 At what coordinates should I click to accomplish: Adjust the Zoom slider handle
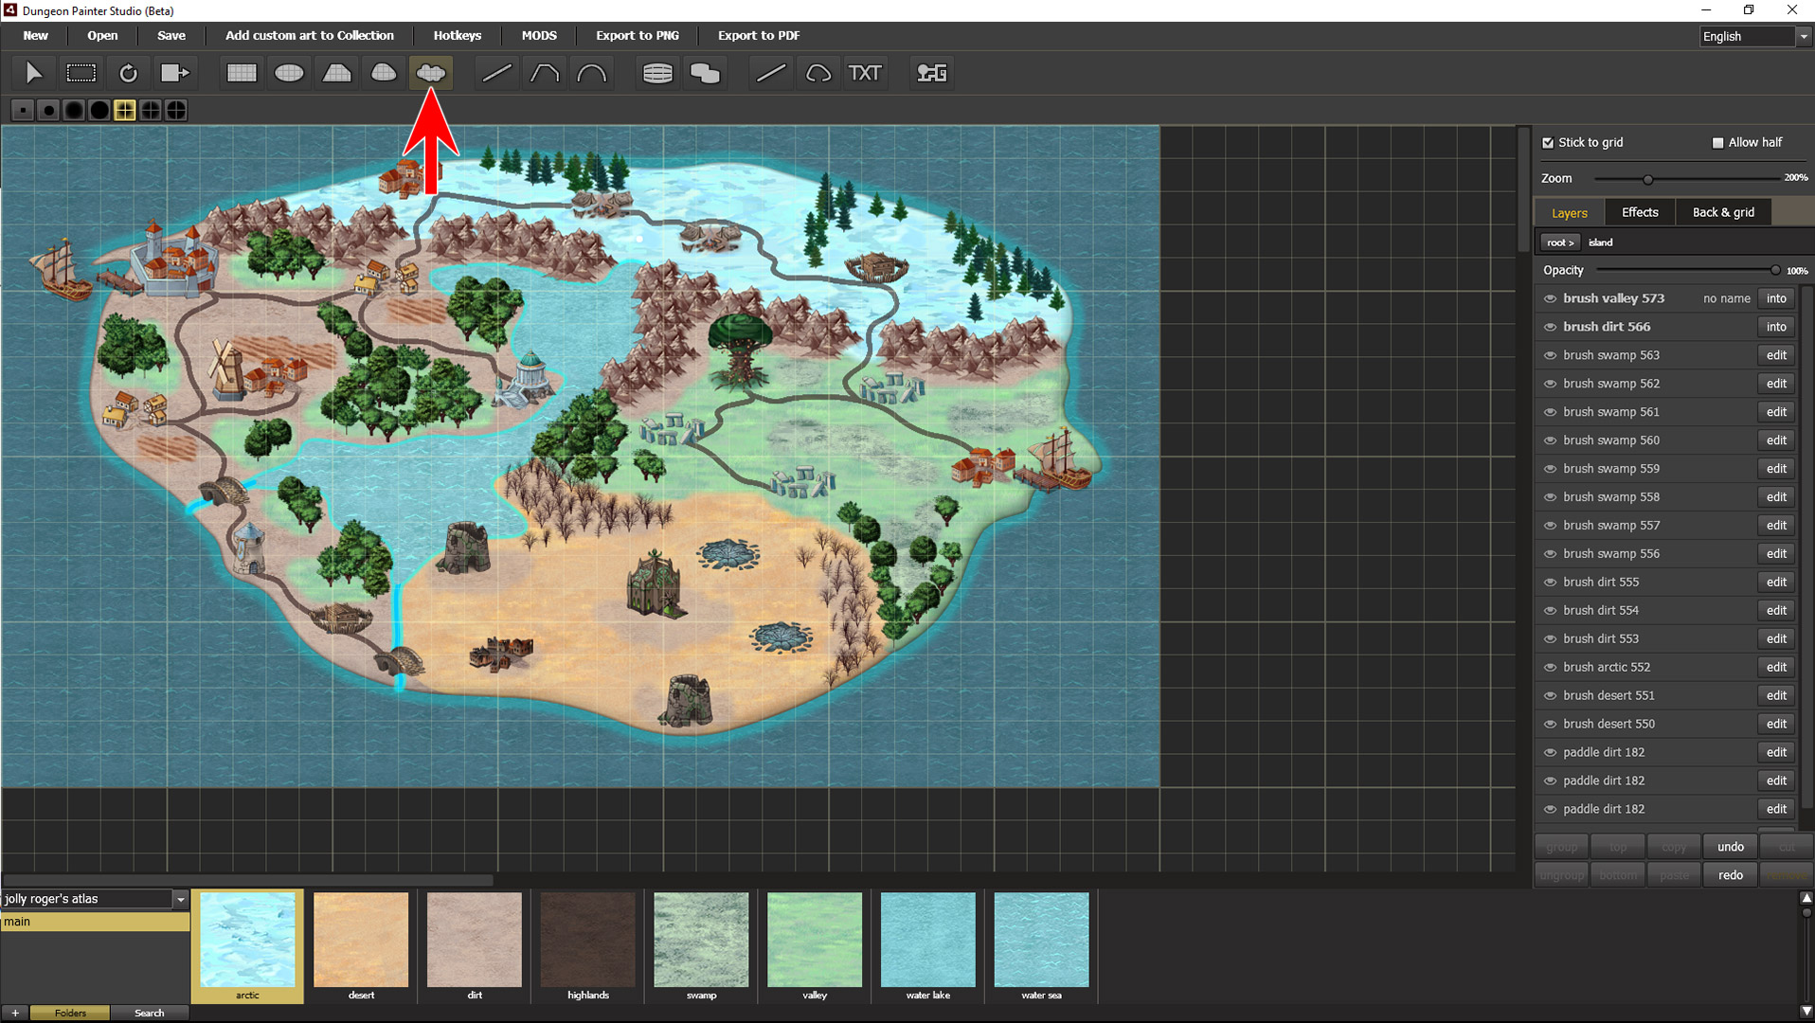[1648, 179]
